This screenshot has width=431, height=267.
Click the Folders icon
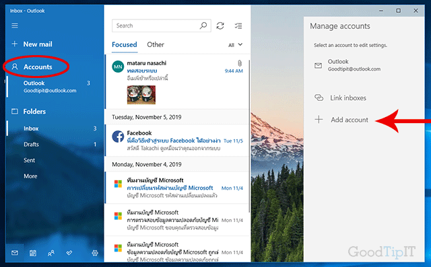[15, 111]
